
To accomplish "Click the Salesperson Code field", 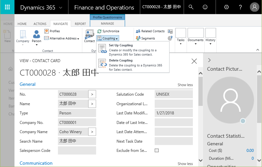I will [77, 151].
